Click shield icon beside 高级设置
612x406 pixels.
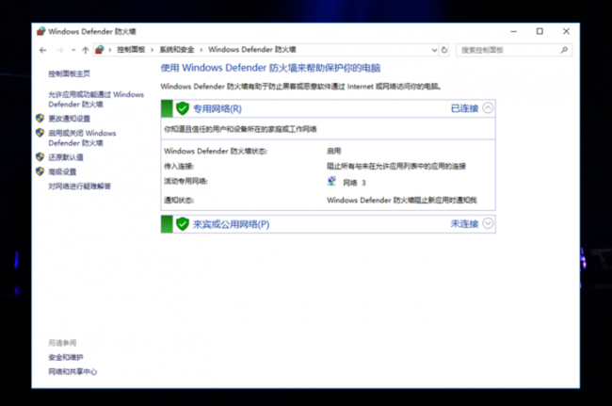pyautogui.click(x=40, y=171)
